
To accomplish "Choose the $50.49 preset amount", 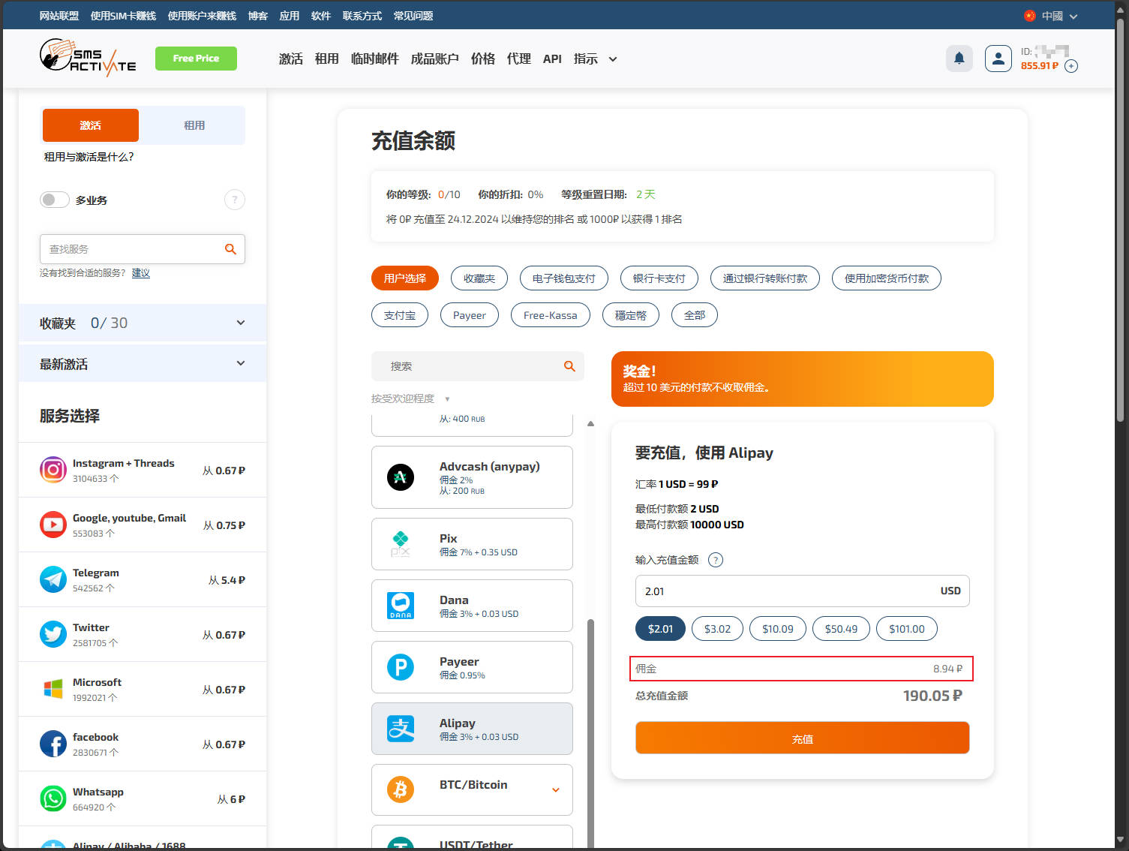I will (x=841, y=629).
